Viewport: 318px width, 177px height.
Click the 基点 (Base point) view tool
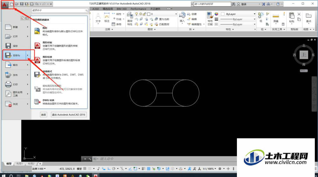(x=308, y=18)
